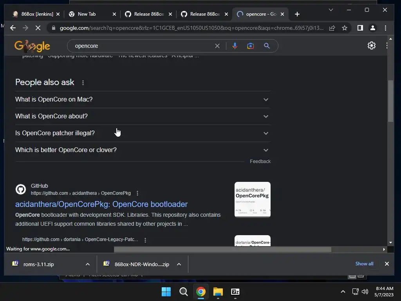Start a voice search with the microphone
Image resolution: width=401 pixels, height=301 pixels.
(x=235, y=46)
